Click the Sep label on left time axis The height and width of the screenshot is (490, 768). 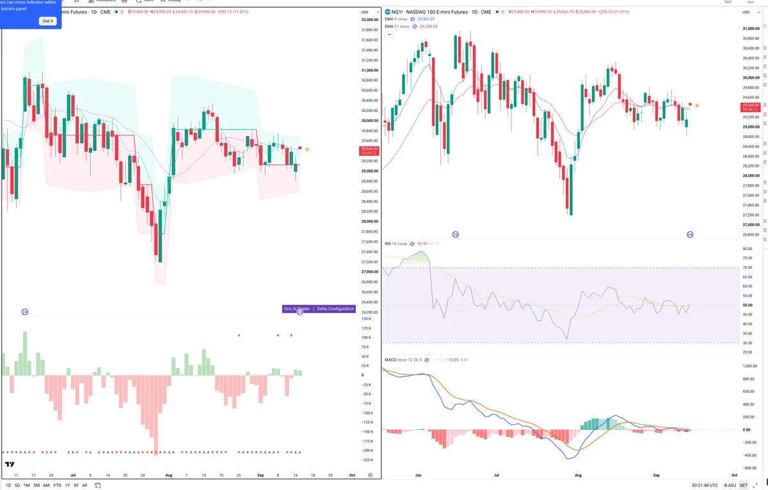260,475
